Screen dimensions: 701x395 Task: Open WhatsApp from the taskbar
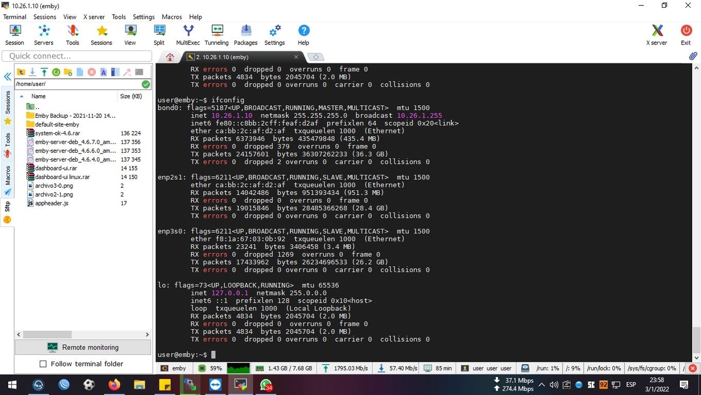pos(266,384)
